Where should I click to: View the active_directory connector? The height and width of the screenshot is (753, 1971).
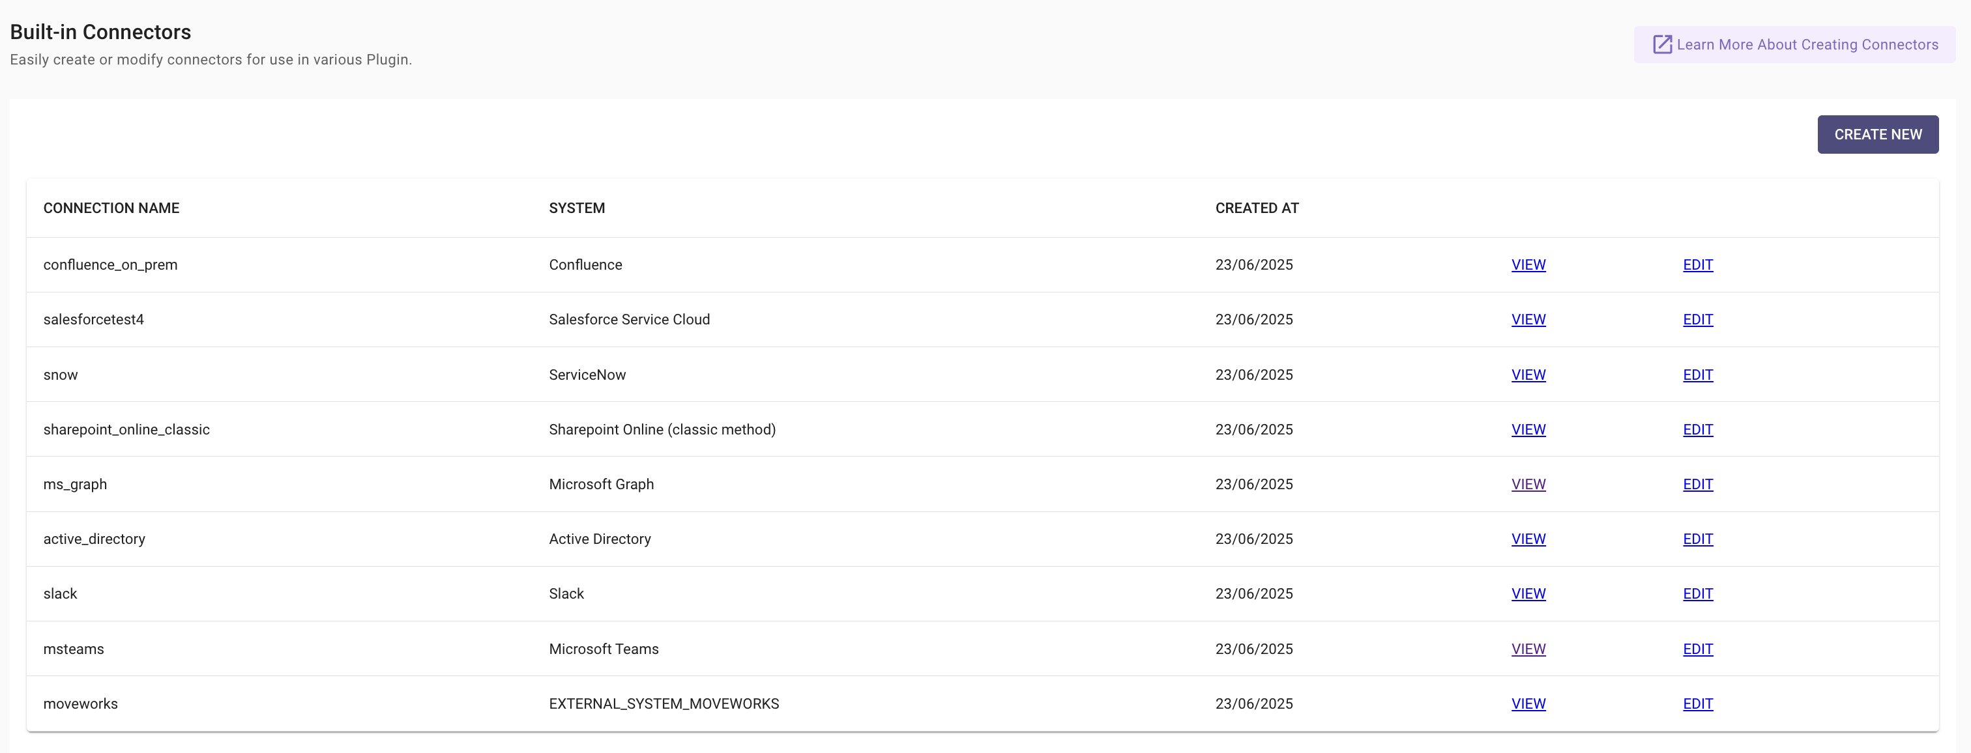click(1528, 539)
